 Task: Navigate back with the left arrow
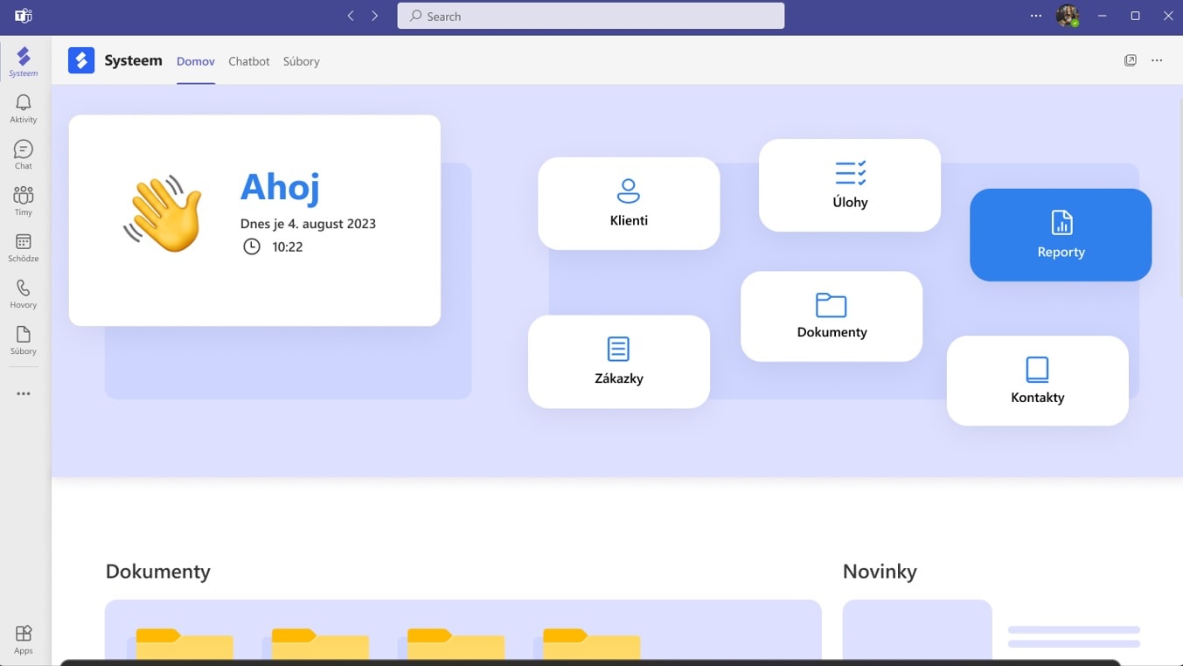[351, 16]
